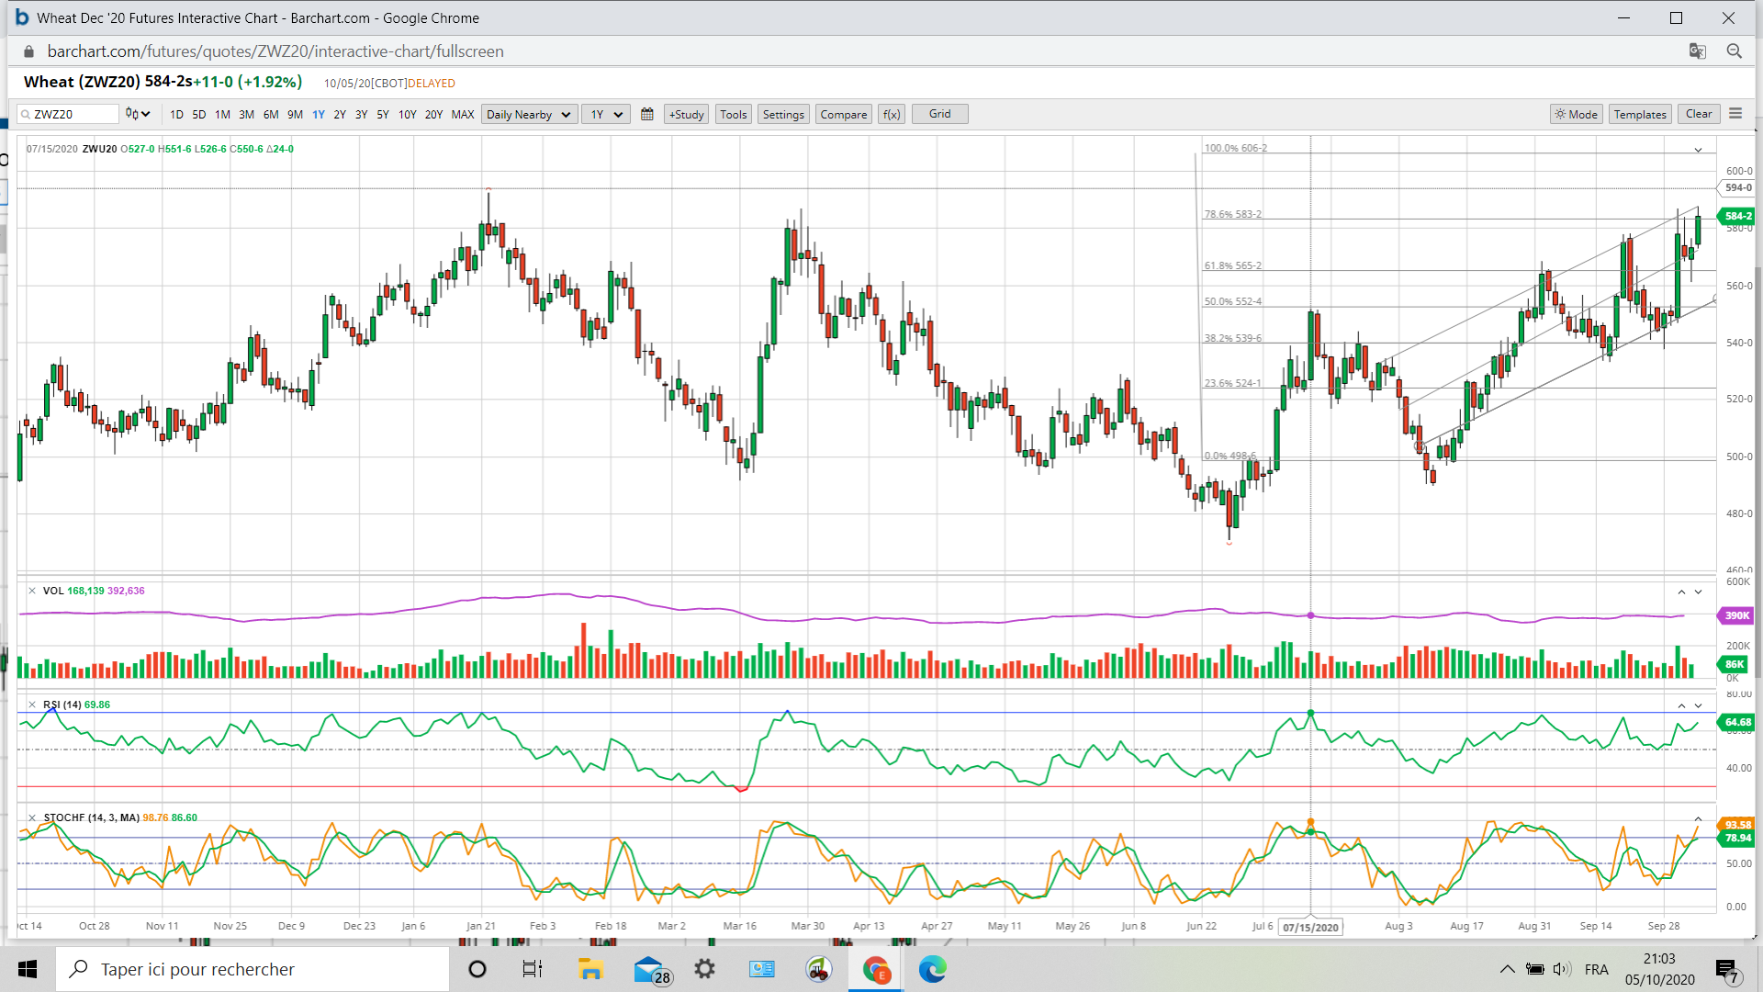Open the calendar date range picker
The height and width of the screenshot is (992, 1763).
pyautogui.click(x=647, y=114)
